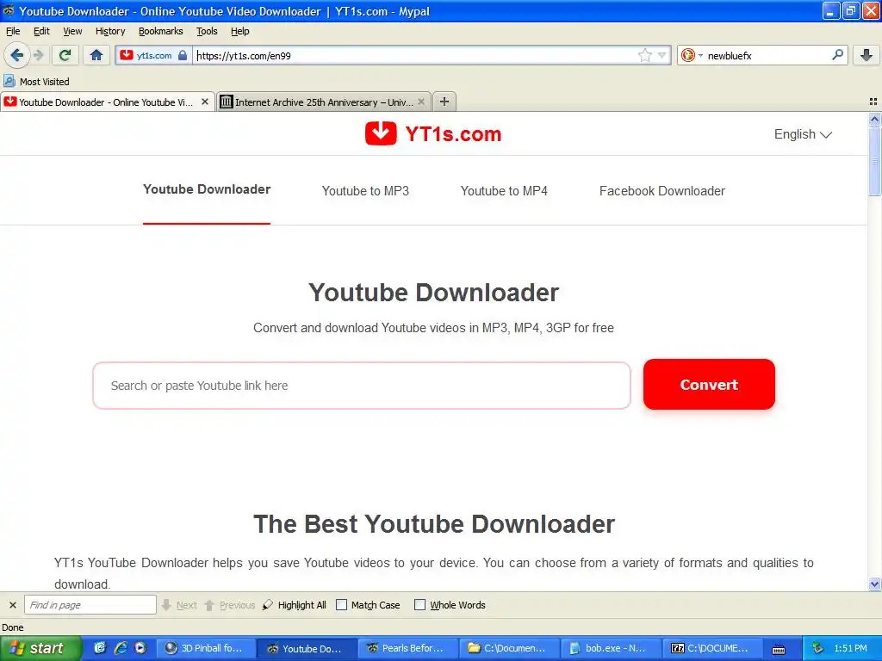Screen dimensions: 882x661
Task: Expand the English language dropdown
Action: pos(803,134)
